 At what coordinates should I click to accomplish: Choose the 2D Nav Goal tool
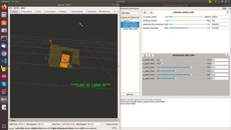click(91, 12)
